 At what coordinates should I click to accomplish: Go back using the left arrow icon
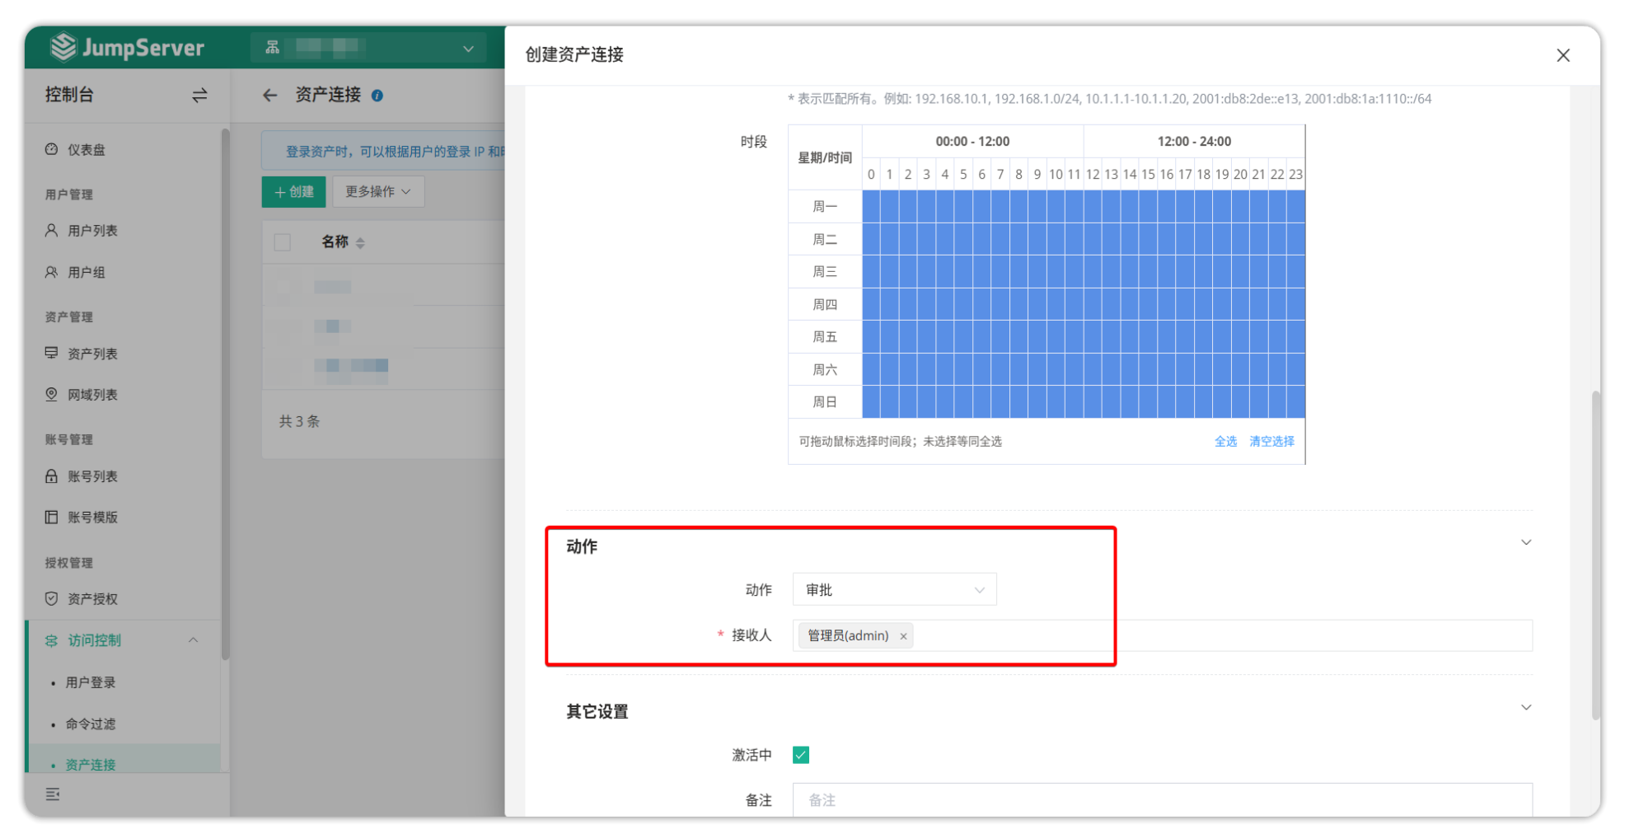269,96
